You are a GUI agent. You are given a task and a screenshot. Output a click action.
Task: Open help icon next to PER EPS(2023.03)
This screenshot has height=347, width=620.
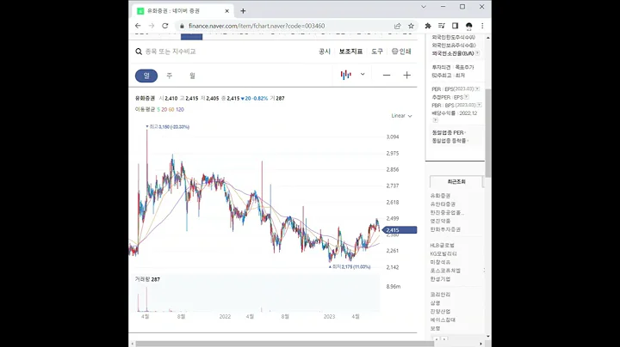coord(477,89)
